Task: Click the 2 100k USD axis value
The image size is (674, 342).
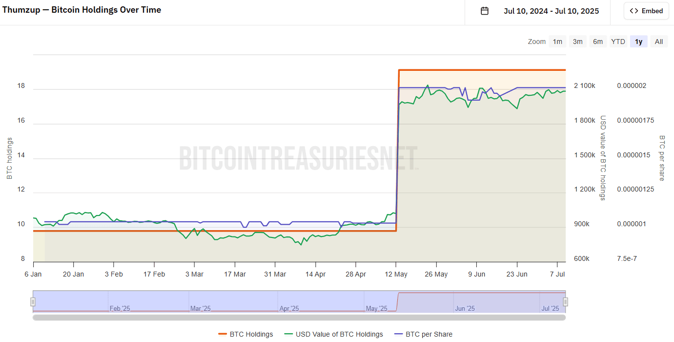Action: [585, 85]
